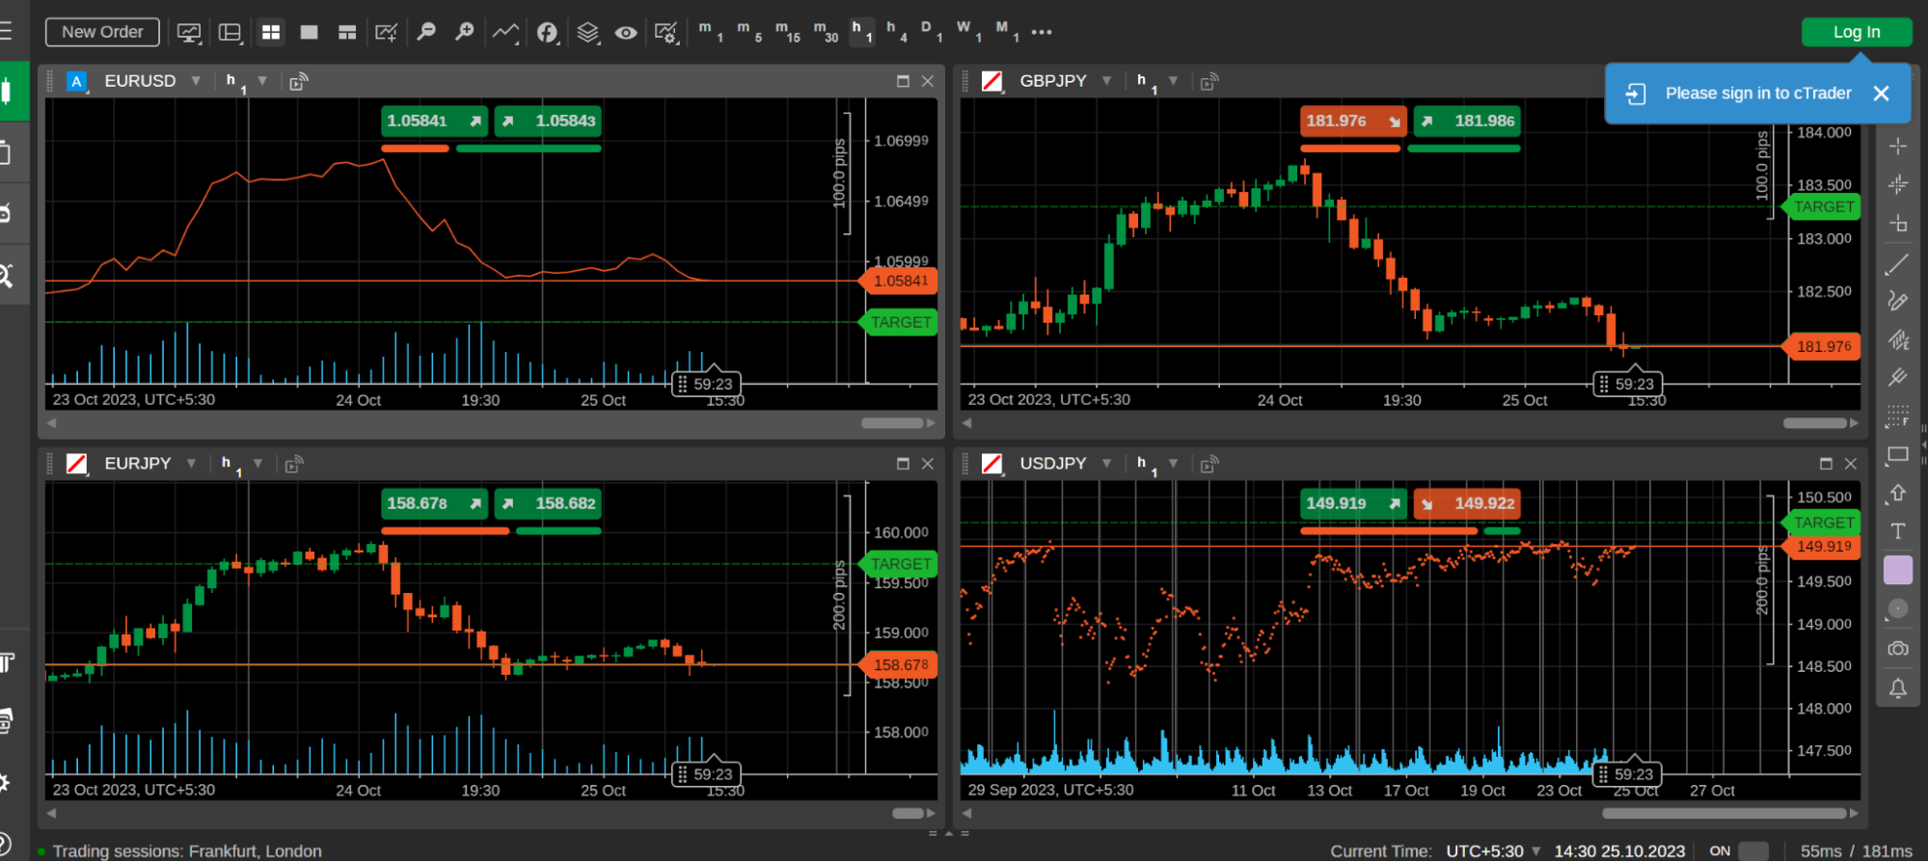The height and width of the screenshot is (862, 1928).
Task: Select the trend line drawing tool
Action: tap(1897, 264)
